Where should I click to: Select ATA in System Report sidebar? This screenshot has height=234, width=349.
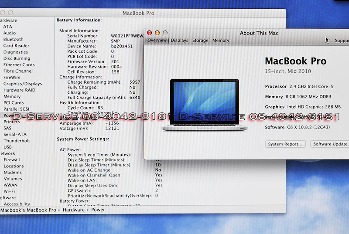click(7, 27)
